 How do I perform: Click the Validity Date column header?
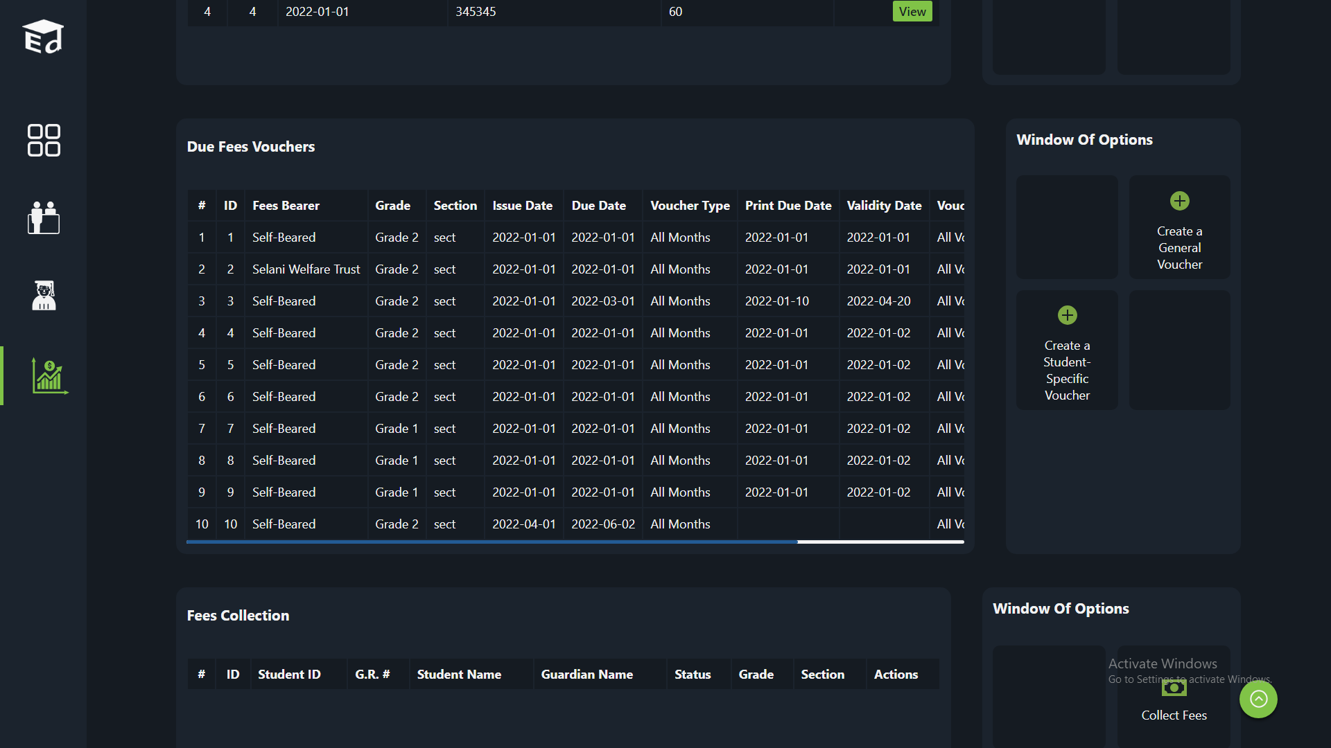tap(883, 206)
